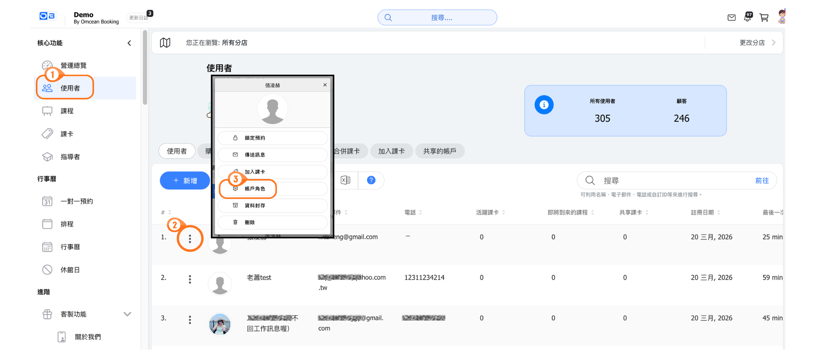Screen dimensions: 816x358
Task: Sort table by 電話 column
Action: coord(413,212)
